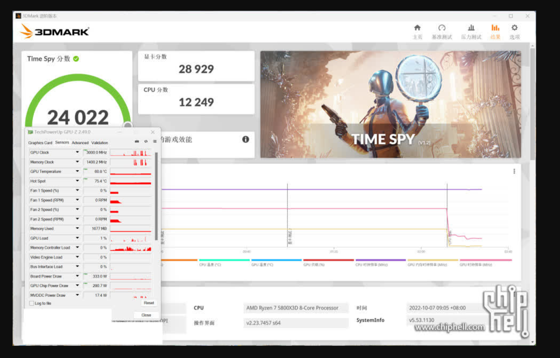
Task: Enable the Log to file checkbox
Action: pos(31,303)
